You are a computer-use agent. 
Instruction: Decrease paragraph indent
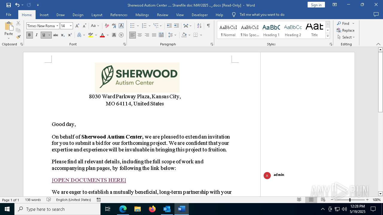point(169,26)
